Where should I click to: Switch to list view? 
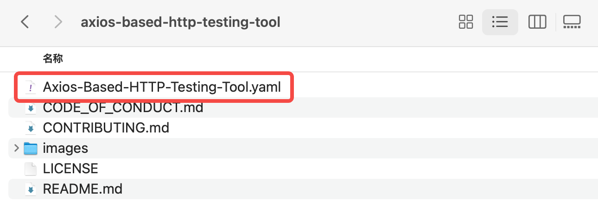pos(500,22)
